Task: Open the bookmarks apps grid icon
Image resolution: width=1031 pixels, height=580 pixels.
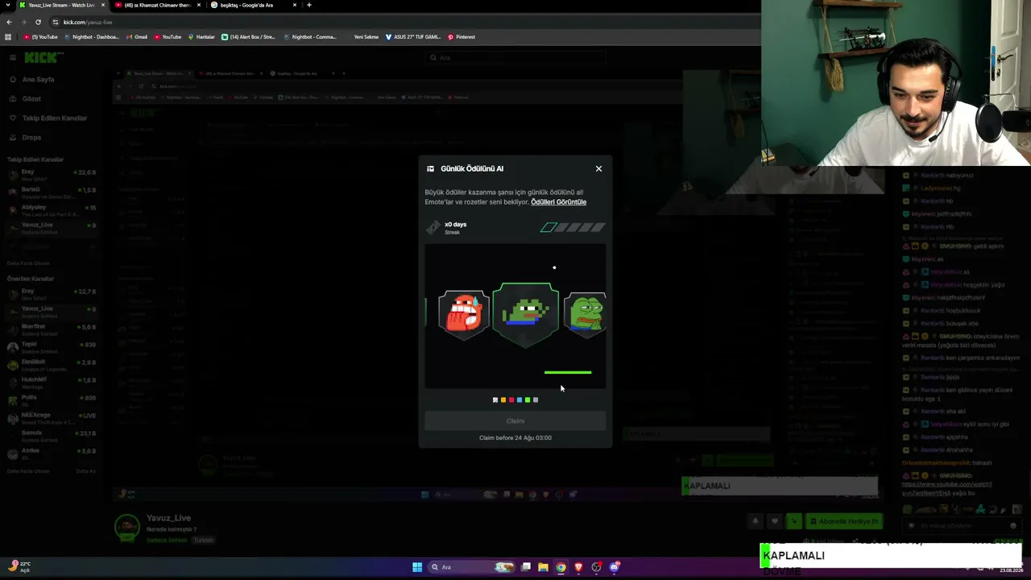Action: 8,37
